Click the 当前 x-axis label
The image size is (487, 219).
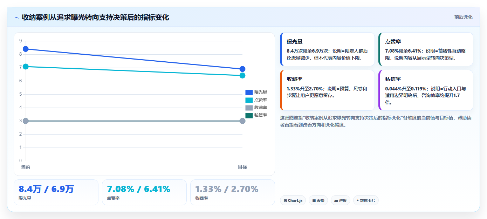pos(26,167)
